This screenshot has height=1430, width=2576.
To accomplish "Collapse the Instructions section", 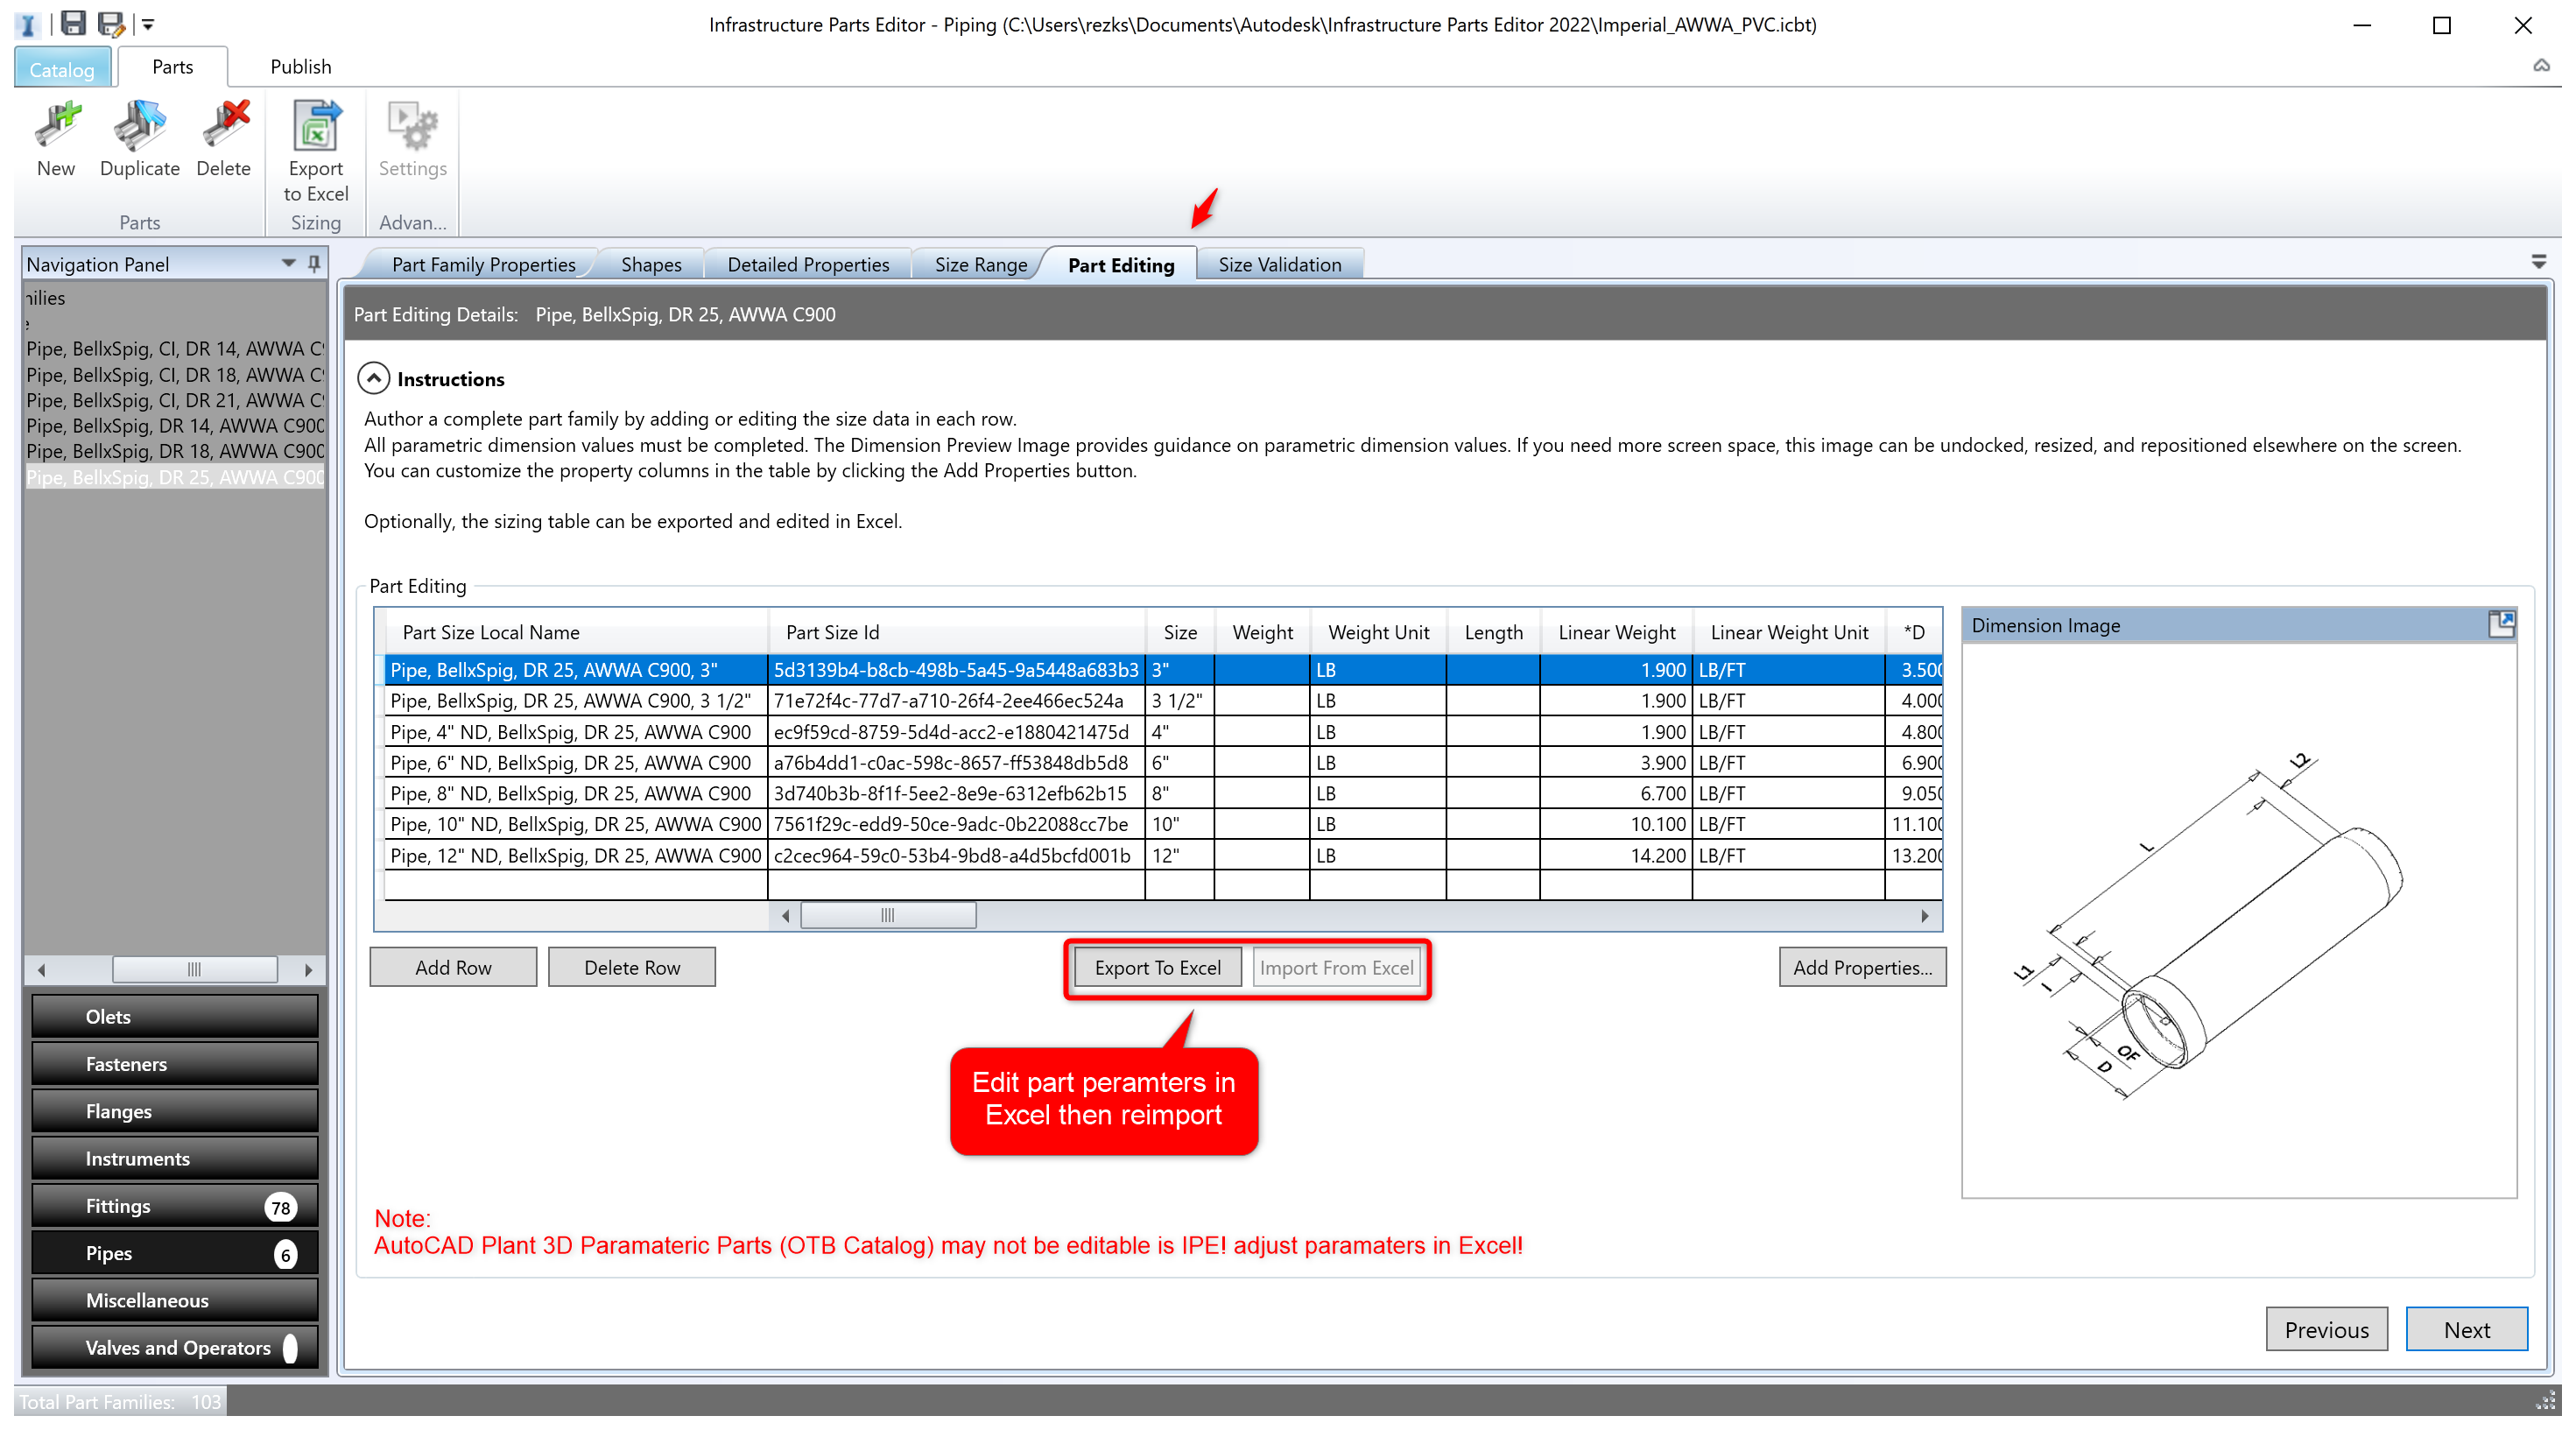I will [x=373, y=378].
